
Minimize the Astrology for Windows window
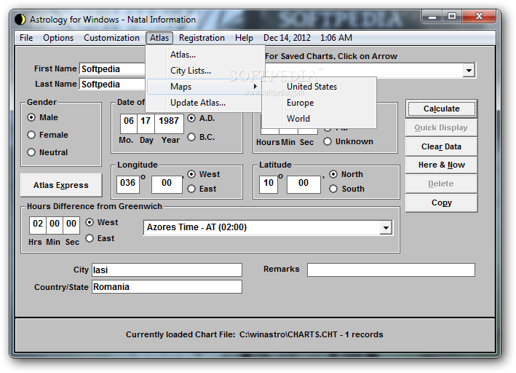(x=432, y=17)
